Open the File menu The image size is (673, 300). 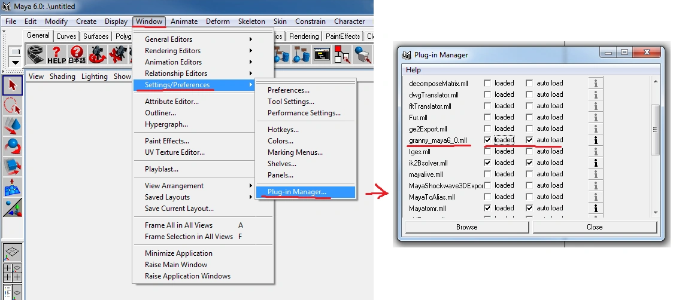coord(11,22)
